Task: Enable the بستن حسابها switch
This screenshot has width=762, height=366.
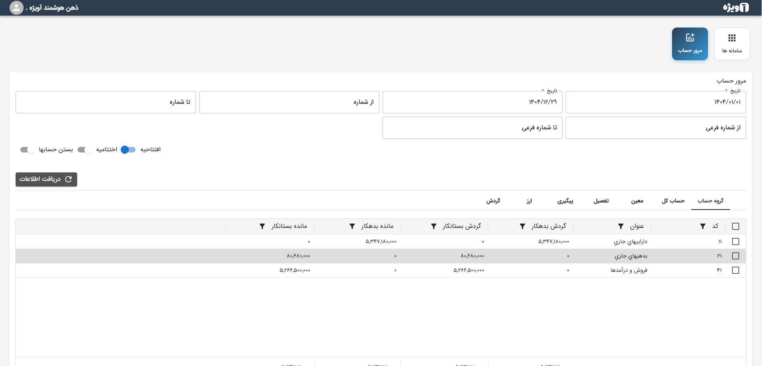Action: click(28, 150)
